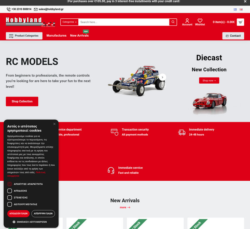
Task: Advance slider with next arrow
Action: (x=162, y=77)
